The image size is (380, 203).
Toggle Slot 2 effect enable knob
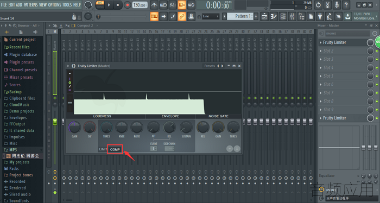(370, 51)
